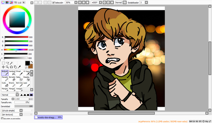Click the undo arrow in the top toolbar
212x123 pixels.
(x=36, y=2)
